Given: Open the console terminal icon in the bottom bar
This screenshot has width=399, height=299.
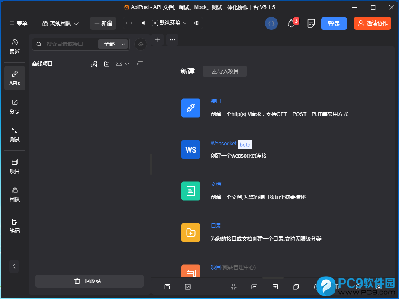Looking at the screenshot, I should tap(254, 287).
